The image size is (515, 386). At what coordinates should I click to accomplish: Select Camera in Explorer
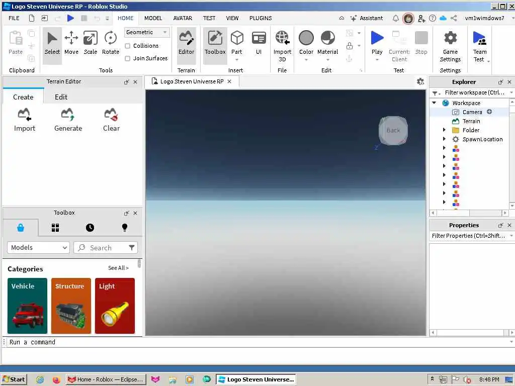click(x=472, y=112)
